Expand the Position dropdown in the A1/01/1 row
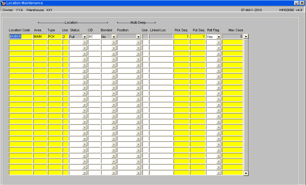 (139, 37)
